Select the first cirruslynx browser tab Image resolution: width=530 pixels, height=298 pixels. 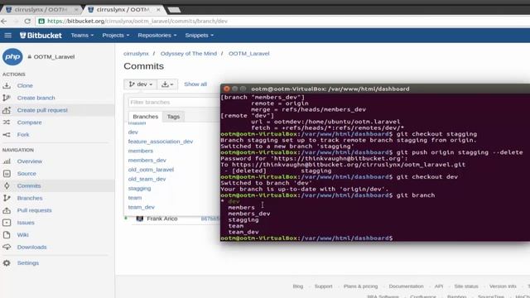[x=41, y=9]
